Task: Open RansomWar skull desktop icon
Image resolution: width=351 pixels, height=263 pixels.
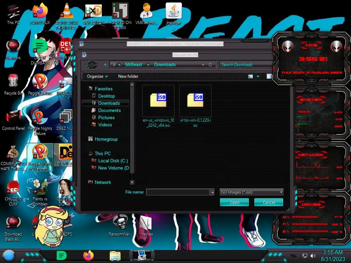Action: coord(120,225)
